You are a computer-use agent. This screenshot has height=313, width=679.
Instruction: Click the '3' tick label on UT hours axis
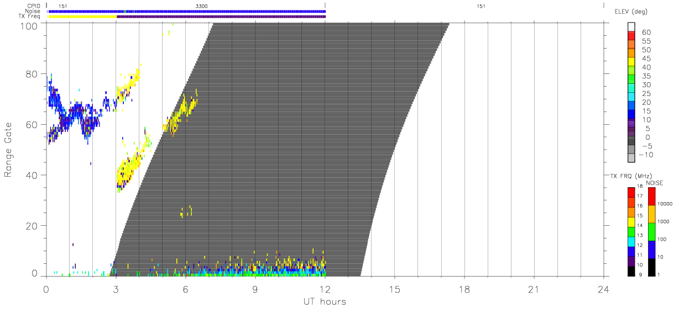pyautogui.click(x=116, y=289)
